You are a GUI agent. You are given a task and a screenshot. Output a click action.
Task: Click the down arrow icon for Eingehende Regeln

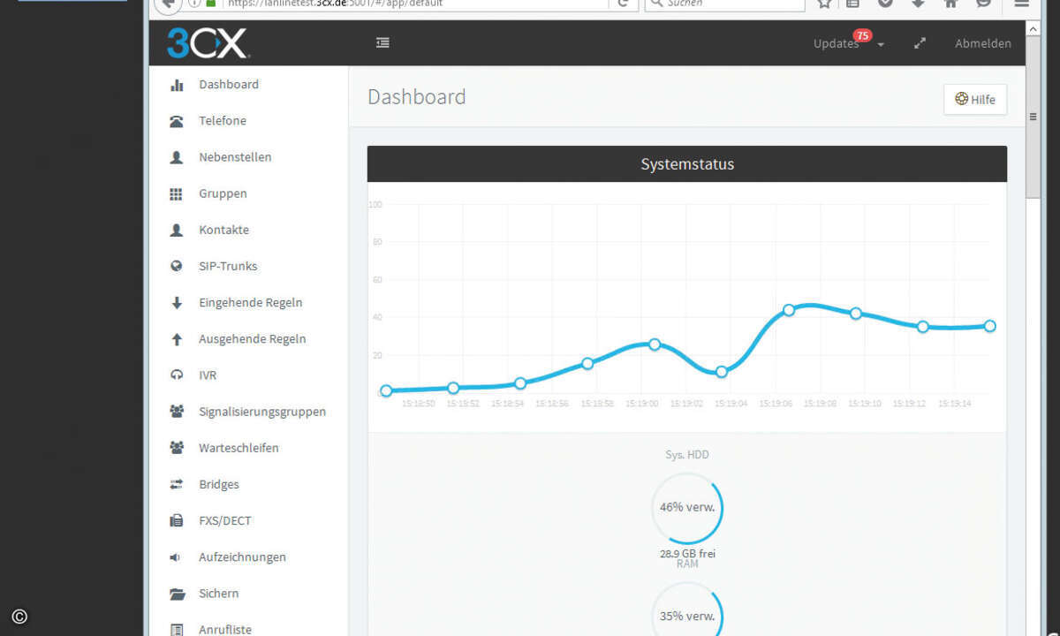click(177, 303)
